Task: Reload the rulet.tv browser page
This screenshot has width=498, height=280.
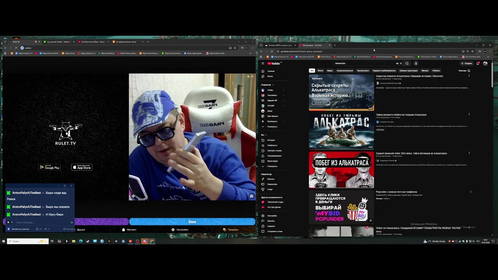Action: click(16, 48)
